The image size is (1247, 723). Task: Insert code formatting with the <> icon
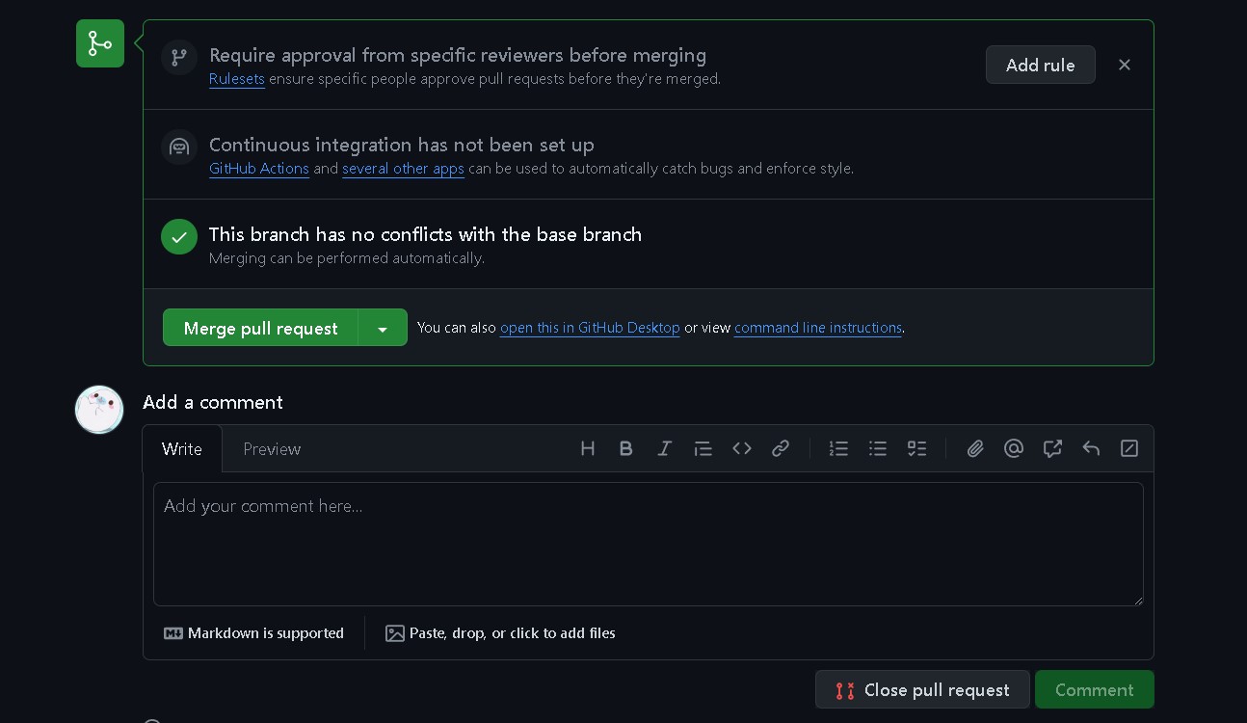pos(741,448)
